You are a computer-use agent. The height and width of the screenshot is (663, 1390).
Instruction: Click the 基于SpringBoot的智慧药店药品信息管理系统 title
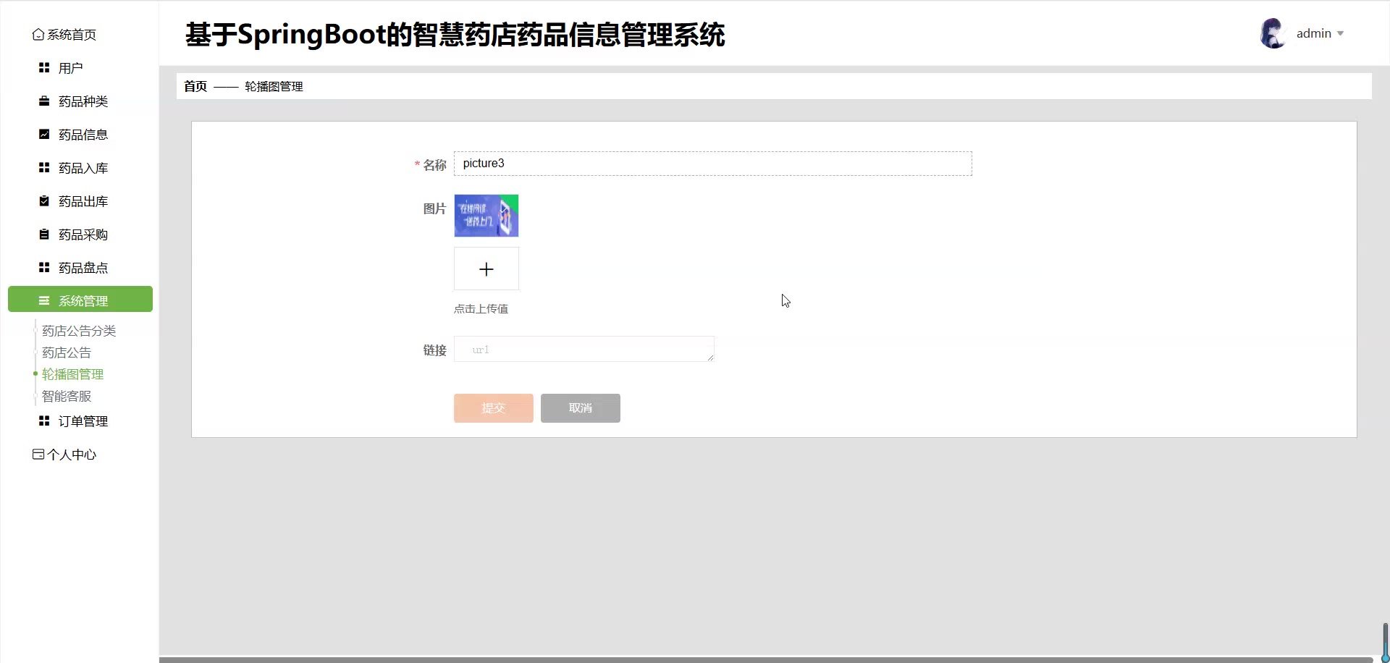(x=455, y=35)
